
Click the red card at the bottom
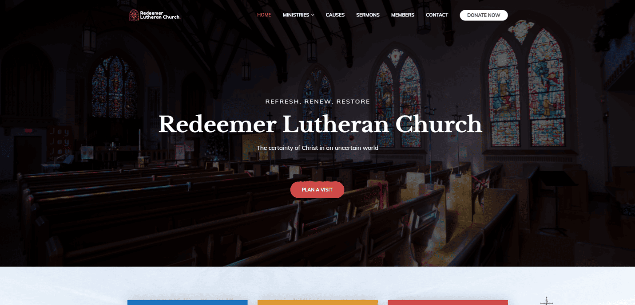tap(447, 302)
